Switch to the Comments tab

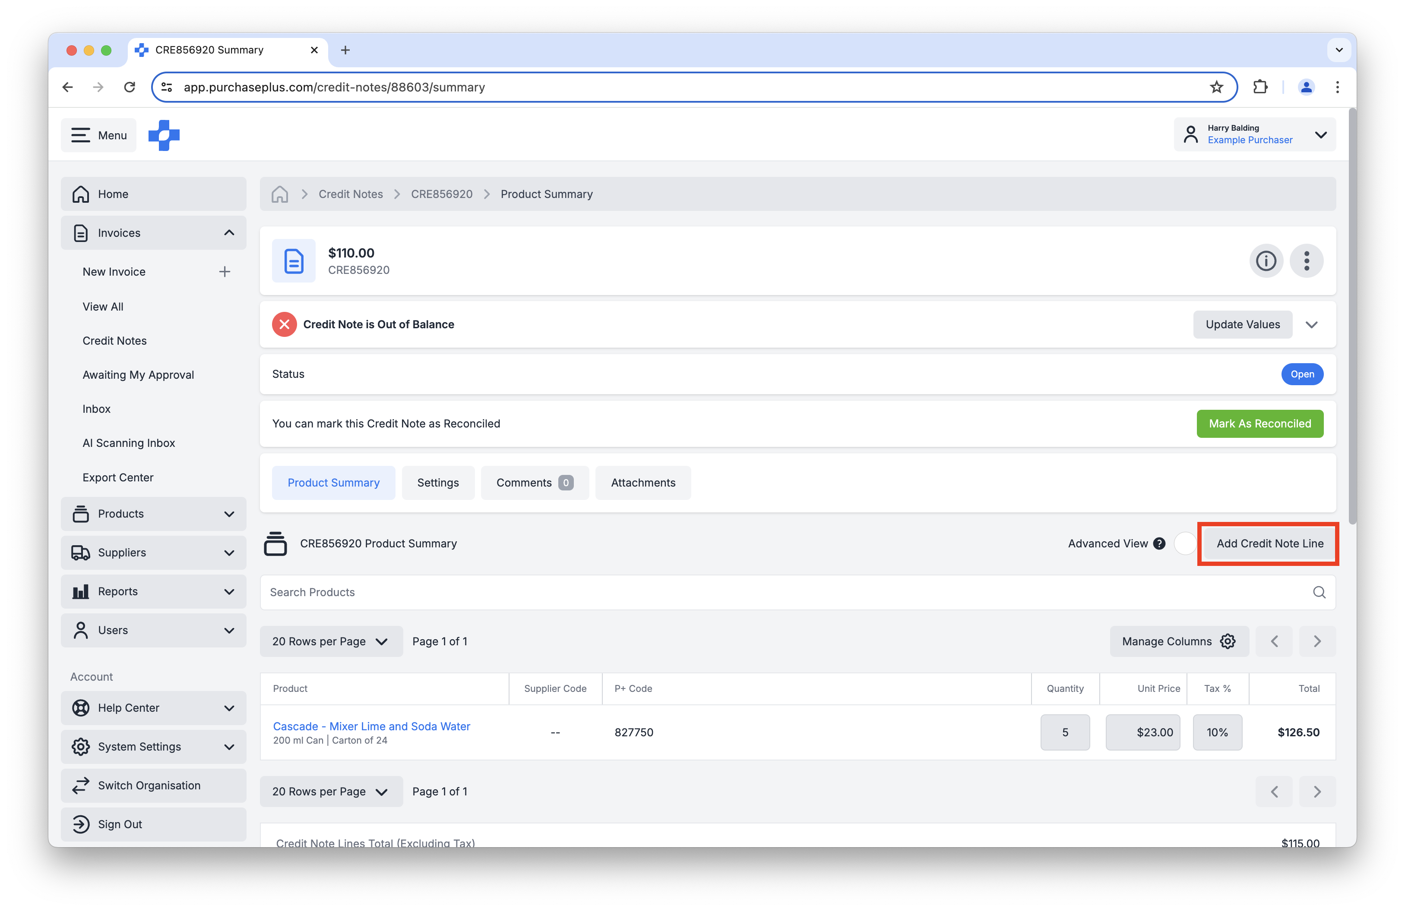click(534, 483)
